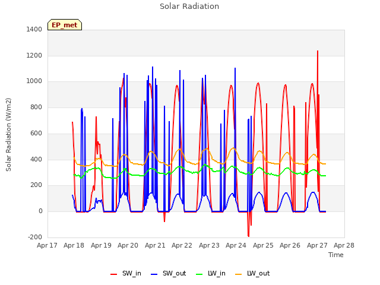Click the Apr 19 x-axis label
The width and height of the screenshot is (380, 285).
[101, 245]
